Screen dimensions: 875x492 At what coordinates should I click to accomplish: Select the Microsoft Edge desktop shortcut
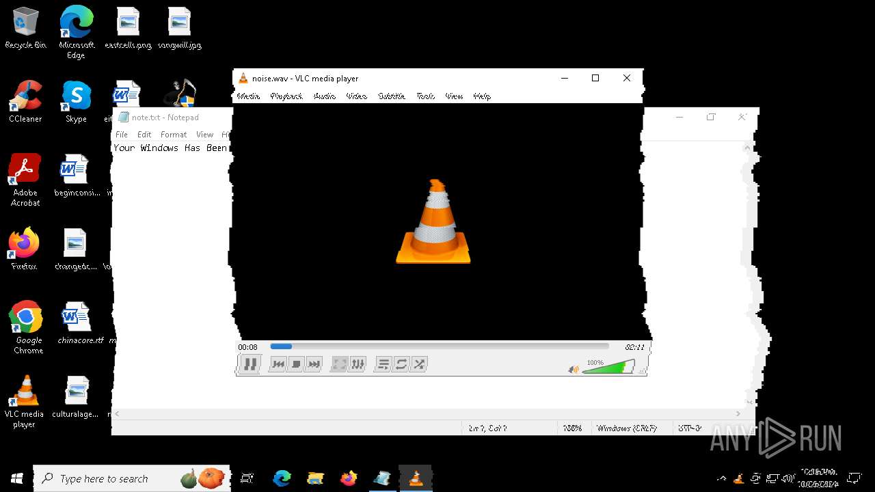[x=76, y=33]
